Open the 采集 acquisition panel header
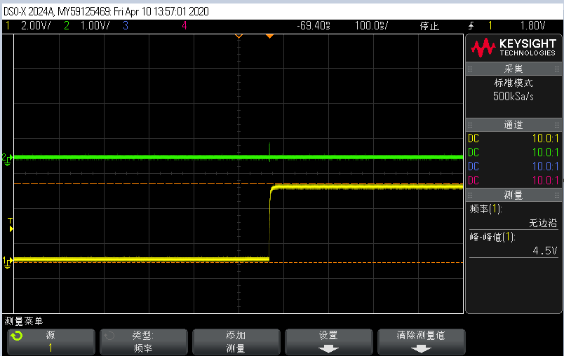 pos(513,69)
